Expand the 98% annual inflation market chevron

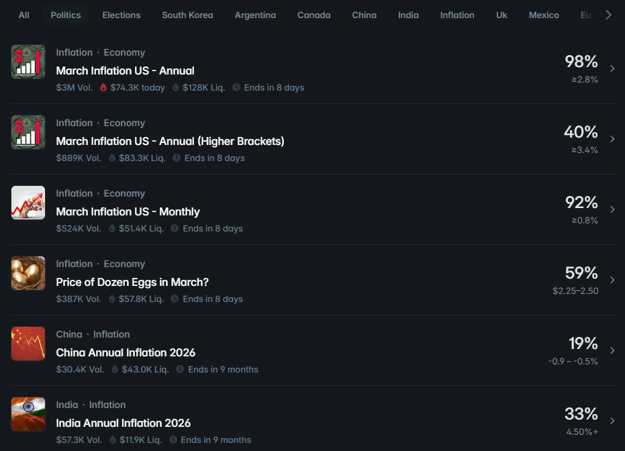pos(612,68)
